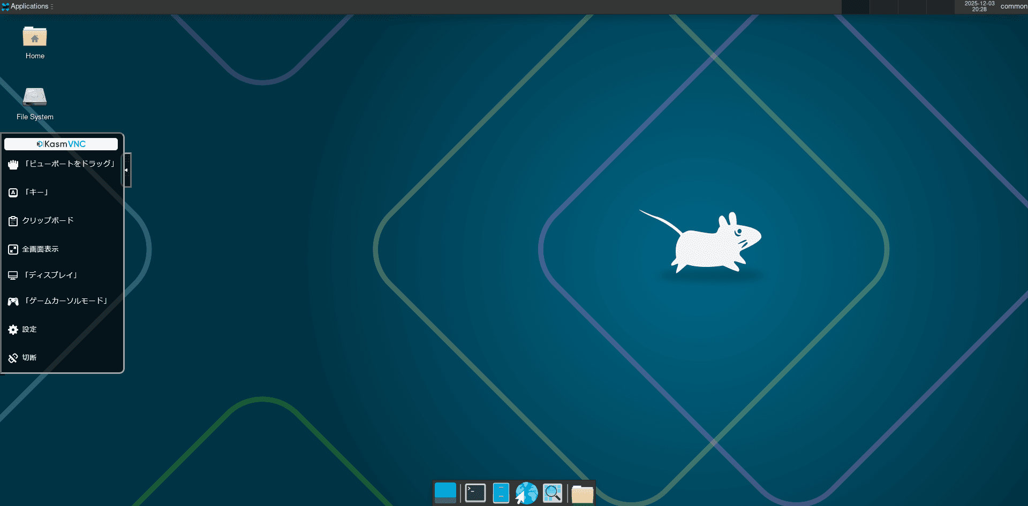Open the File Manager dock icon
This screenshot has height=506, width=1028.
click(501, 493)
